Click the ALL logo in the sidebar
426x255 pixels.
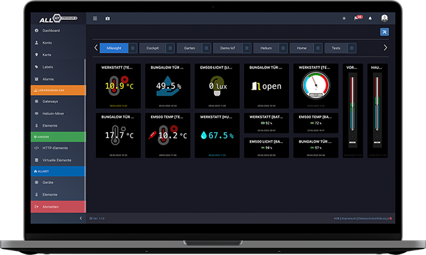[x=58, y=19]
